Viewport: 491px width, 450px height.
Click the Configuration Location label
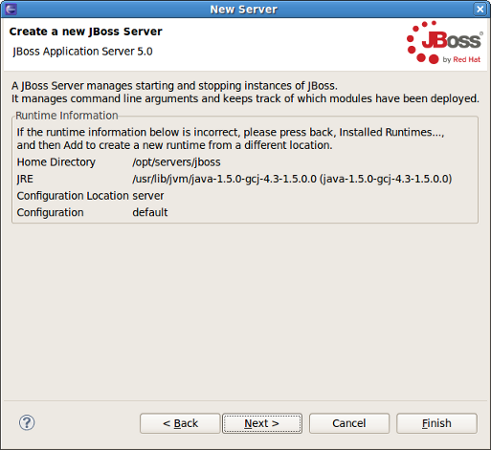pos(73,196)
